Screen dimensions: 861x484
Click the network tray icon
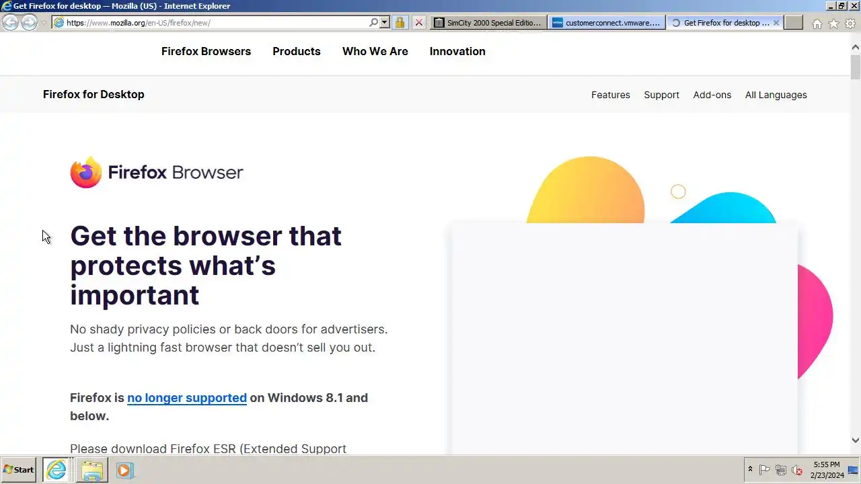(x=781, y=470)
